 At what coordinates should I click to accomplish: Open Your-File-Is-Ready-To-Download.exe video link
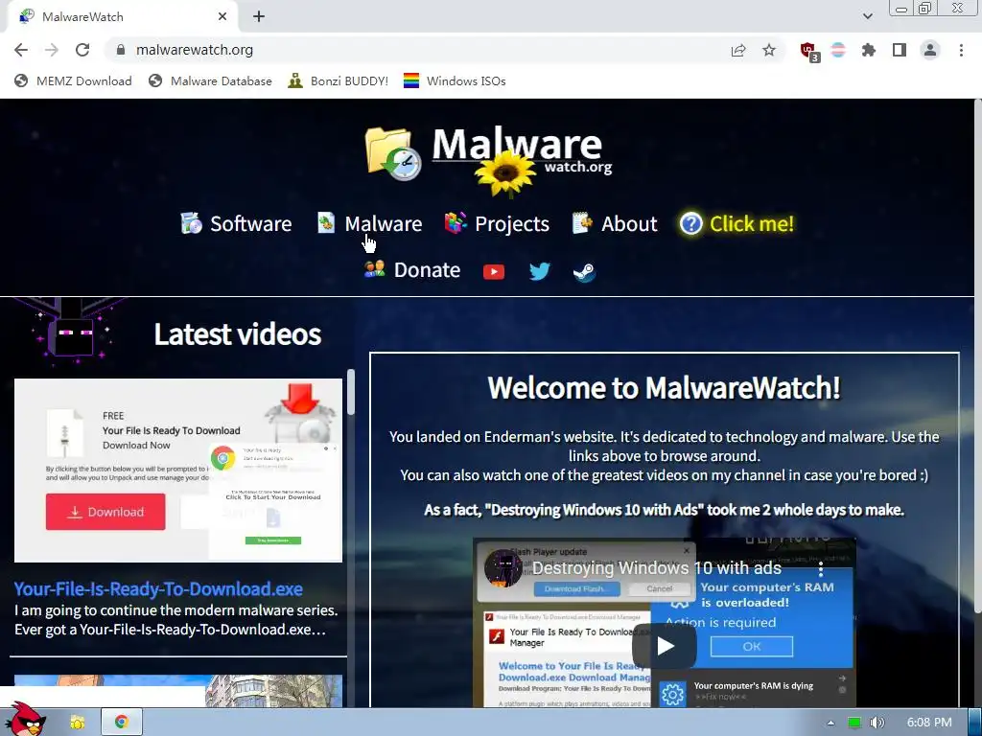(x=158, y=589)
